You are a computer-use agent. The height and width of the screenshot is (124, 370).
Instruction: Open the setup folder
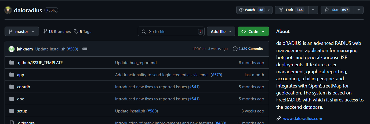coord(22,111)
